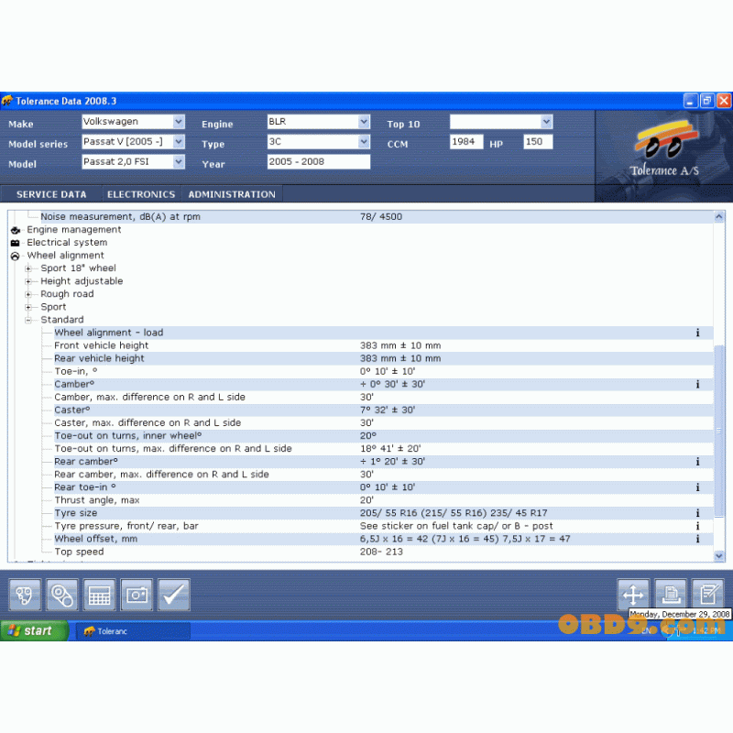Expand the Height adjustable node
Viewport: 733px width, 733px height.
[x=28, y=281]
